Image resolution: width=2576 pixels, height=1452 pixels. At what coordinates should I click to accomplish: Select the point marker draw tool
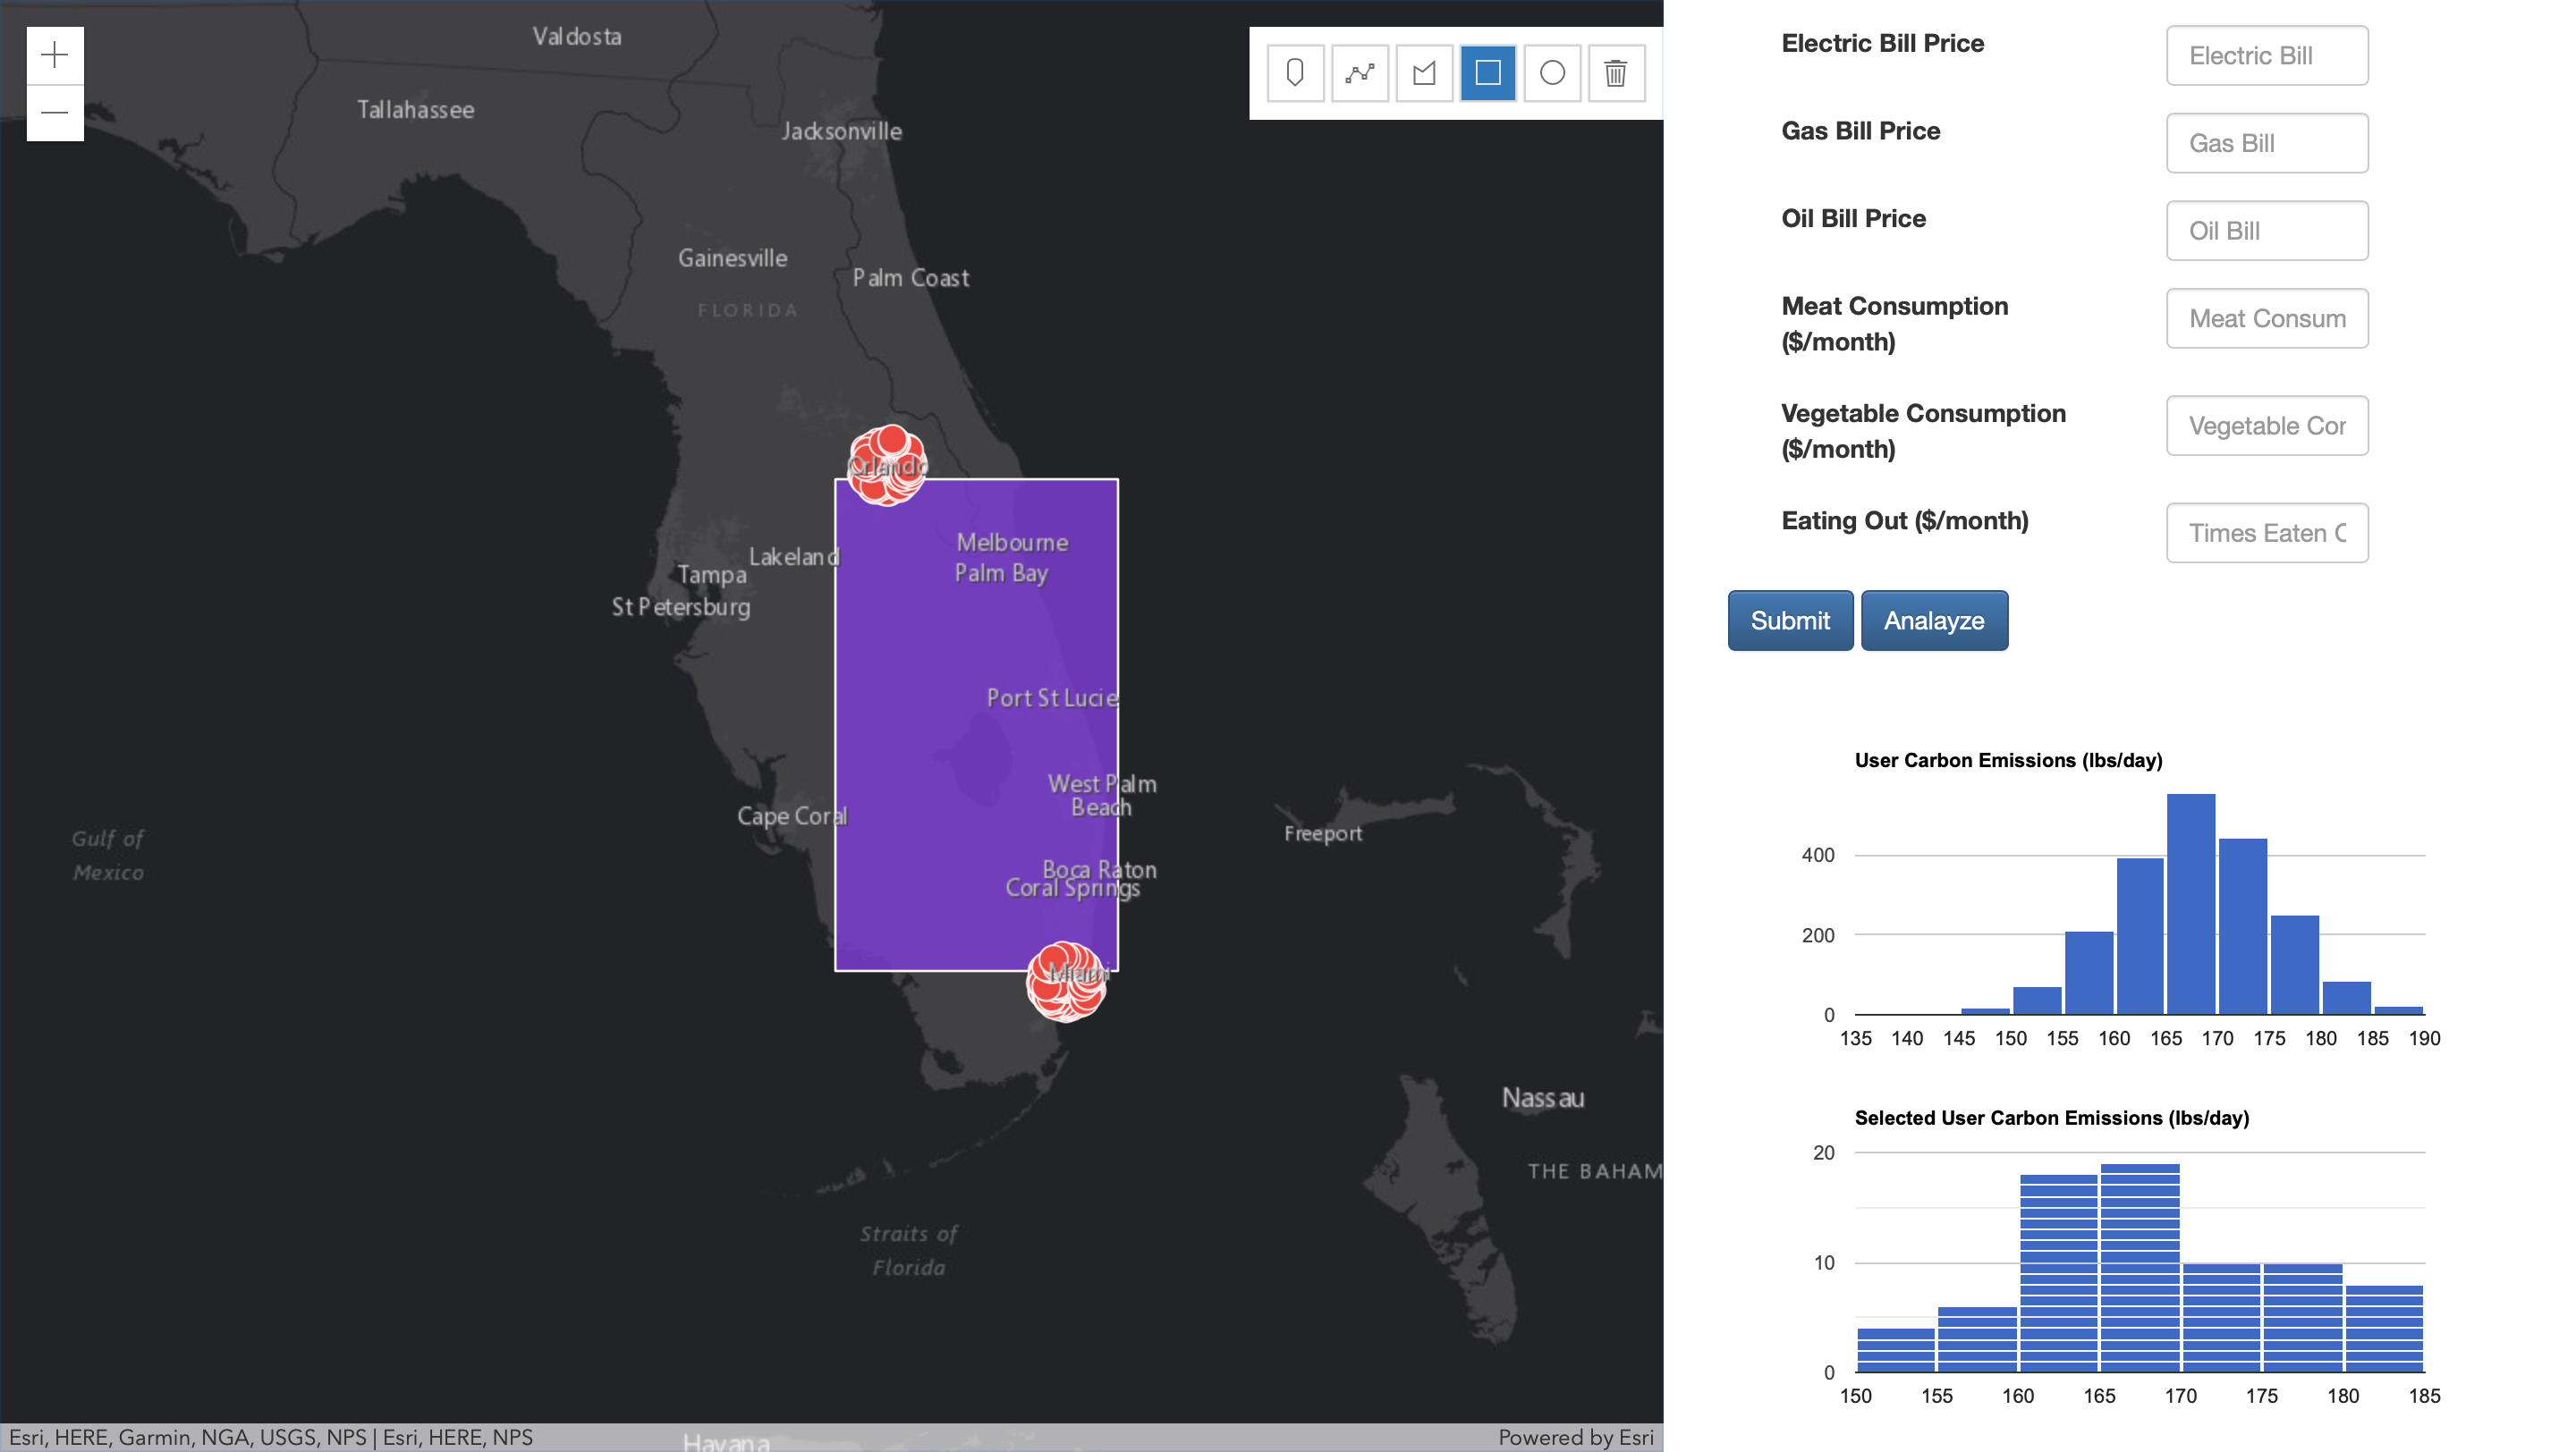click(x=1295, y=73)
